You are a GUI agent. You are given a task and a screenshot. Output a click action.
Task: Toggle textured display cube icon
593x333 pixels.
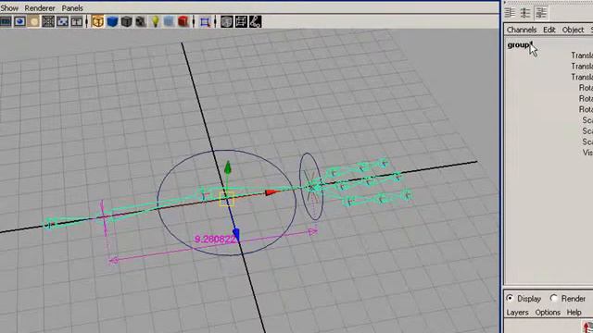click(x=140, y=21)
